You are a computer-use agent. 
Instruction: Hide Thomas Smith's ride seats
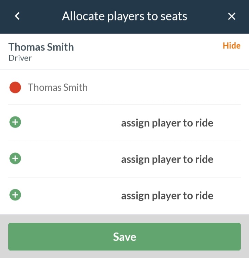click(232, 46)
